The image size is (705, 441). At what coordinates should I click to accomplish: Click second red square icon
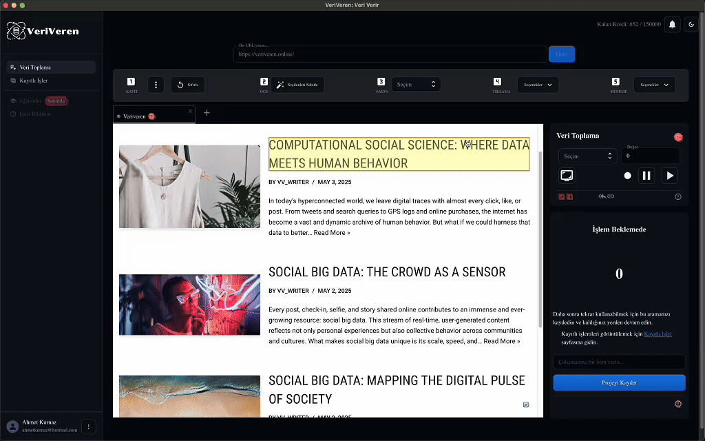pos(569,196)
